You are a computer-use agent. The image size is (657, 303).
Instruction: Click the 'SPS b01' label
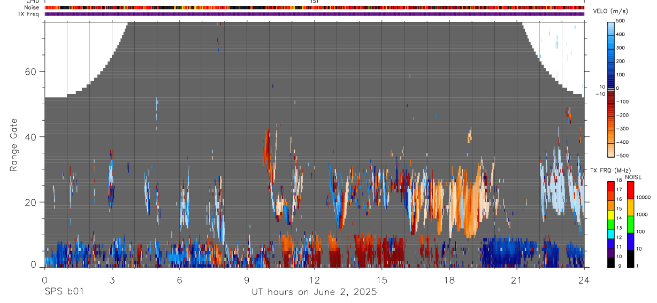63,292
